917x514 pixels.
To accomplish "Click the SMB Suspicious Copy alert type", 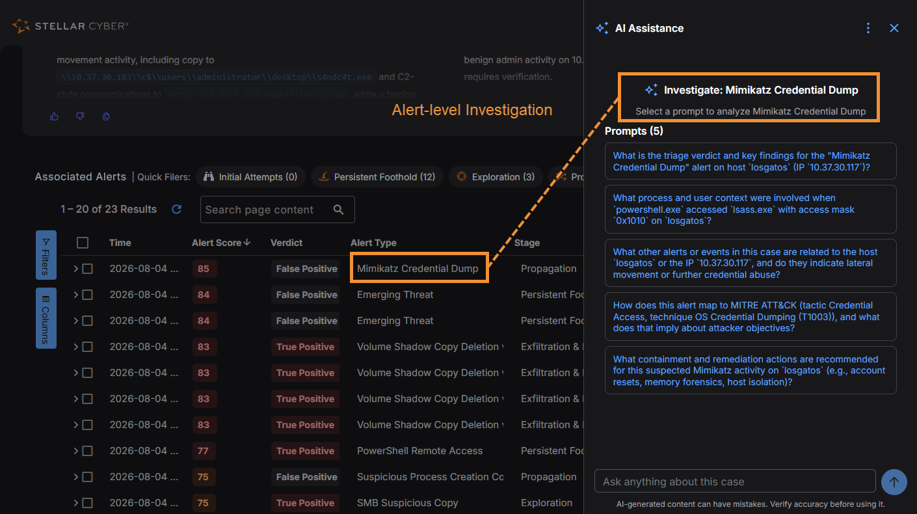I will tap(408, 503).
